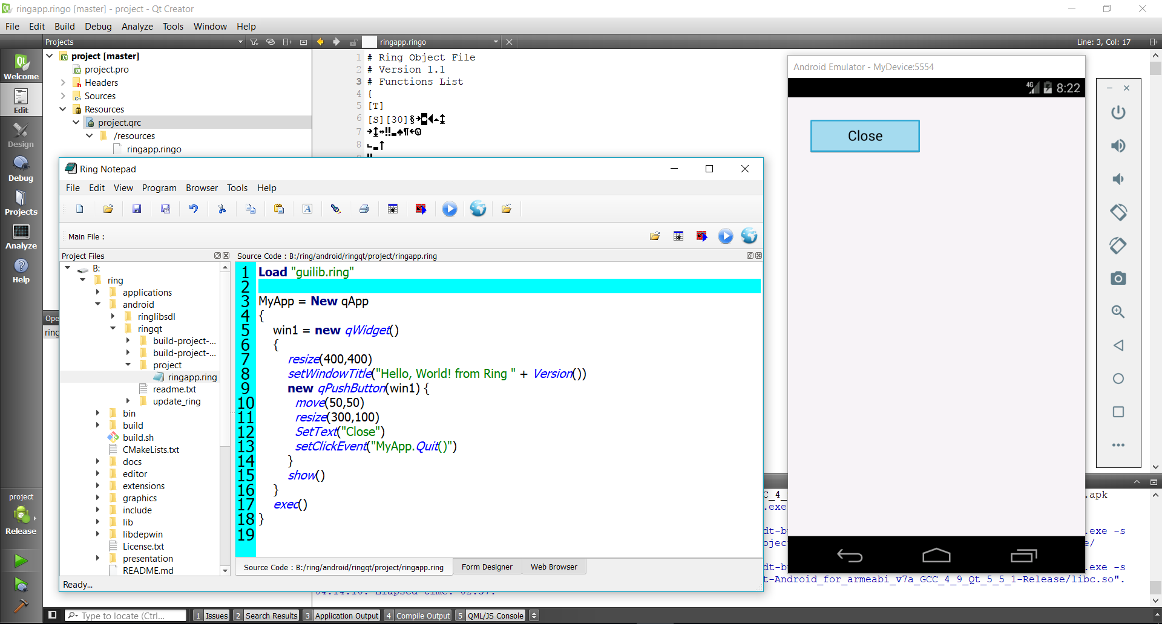Paste using the clipboard icon
Viewport: 1162px width, 624px height.
[279, 209]
